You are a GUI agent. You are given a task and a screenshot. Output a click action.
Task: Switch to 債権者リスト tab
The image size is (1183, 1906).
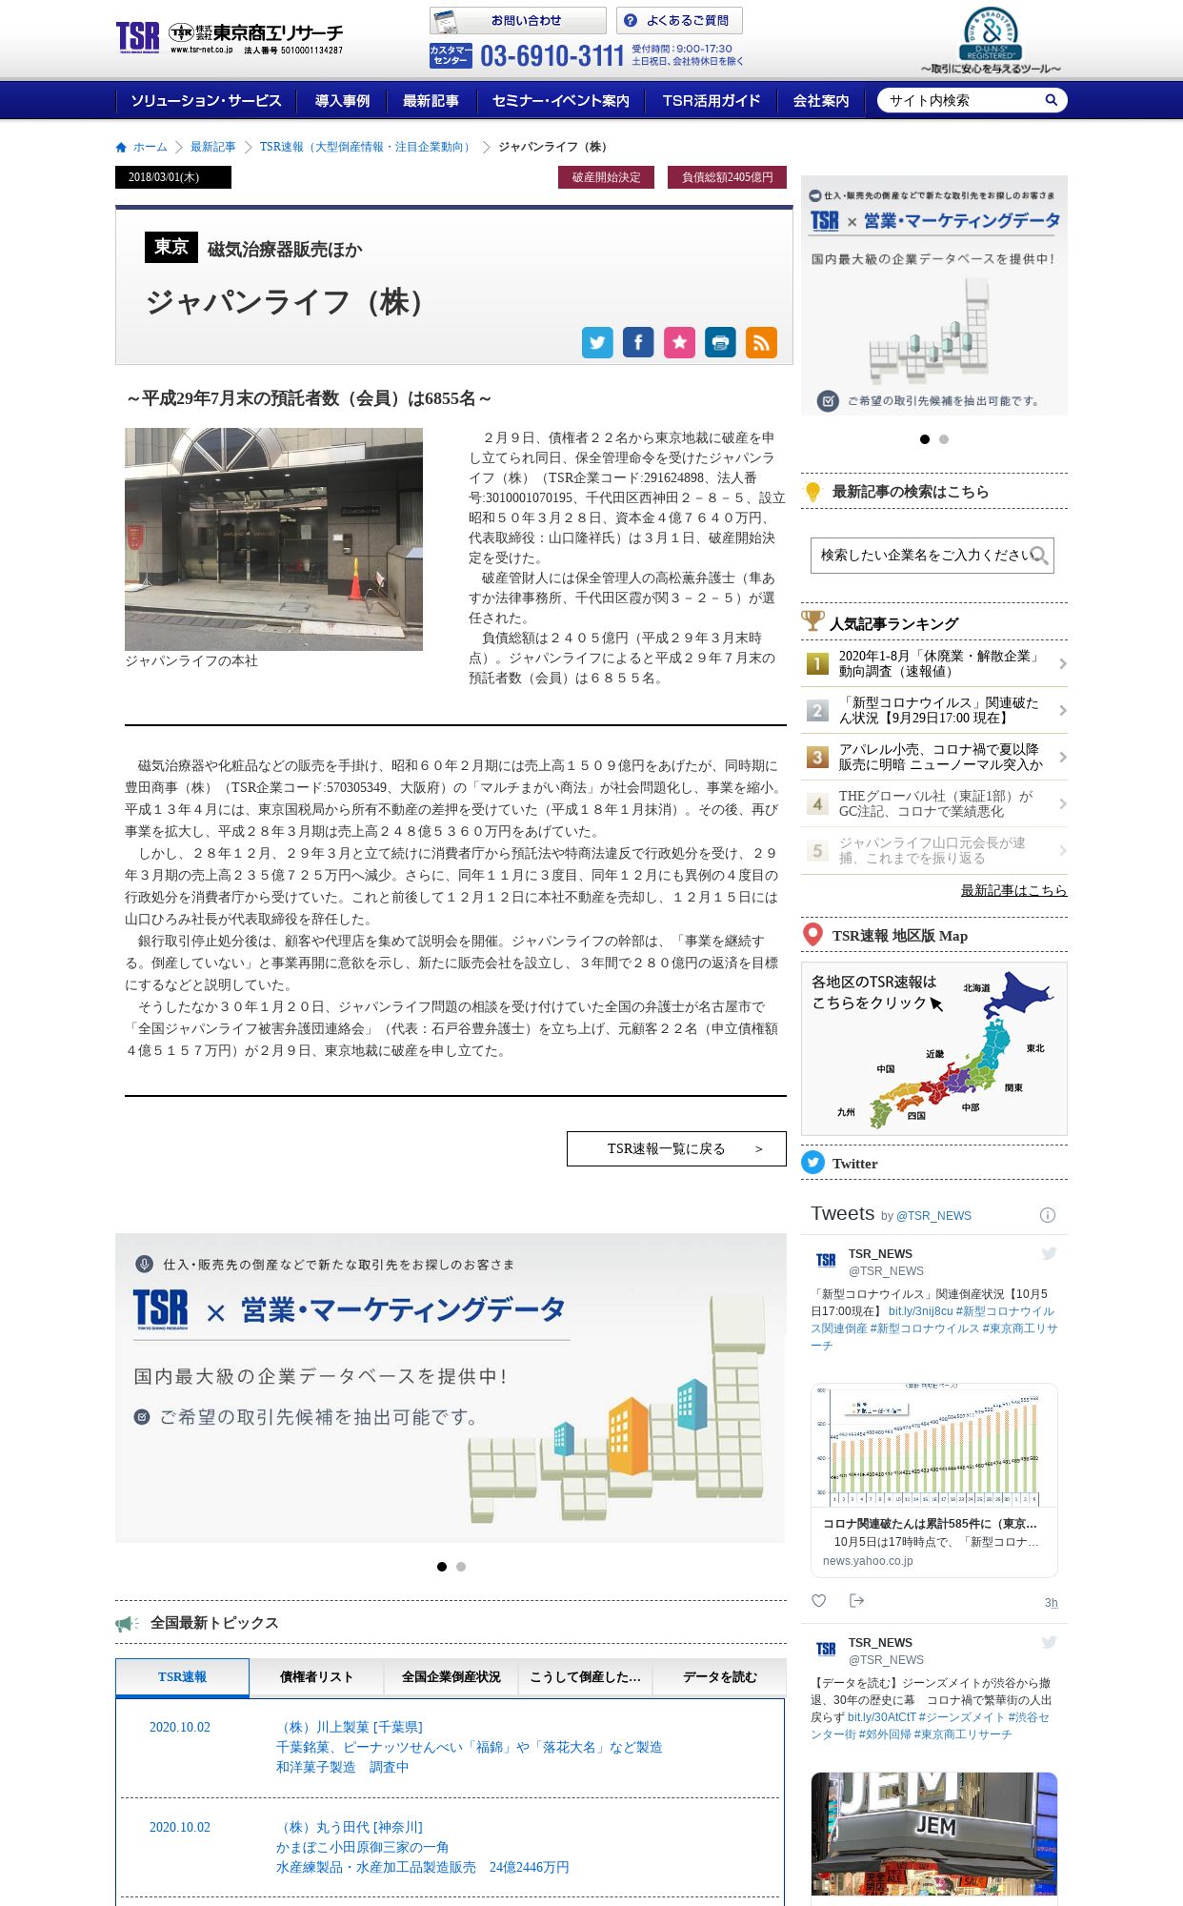pos(316,1677)
